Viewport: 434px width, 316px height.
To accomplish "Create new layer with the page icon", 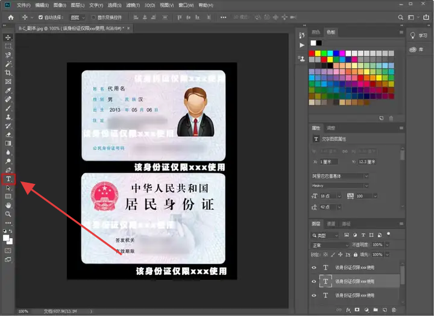I will [x=385, y=309].
